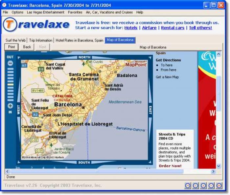Click the red banner advertisement
The image size is (230, 195).
(x=207, y=110)
